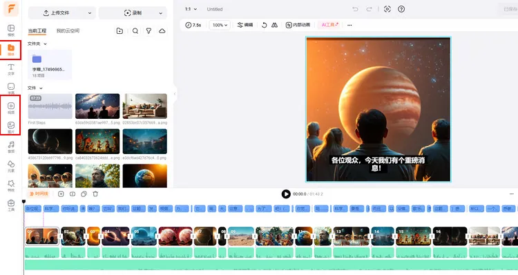Edit the Untitled project name
This screenshot has width=518, height=275.
(x=214, y=9)
